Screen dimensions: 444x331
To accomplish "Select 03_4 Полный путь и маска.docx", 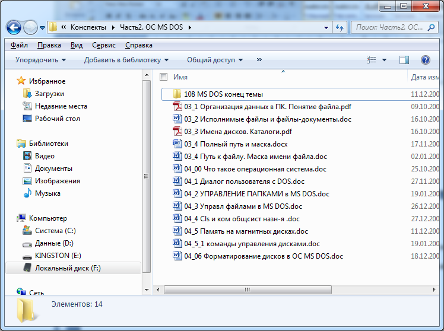I will (x=236, y=144).
